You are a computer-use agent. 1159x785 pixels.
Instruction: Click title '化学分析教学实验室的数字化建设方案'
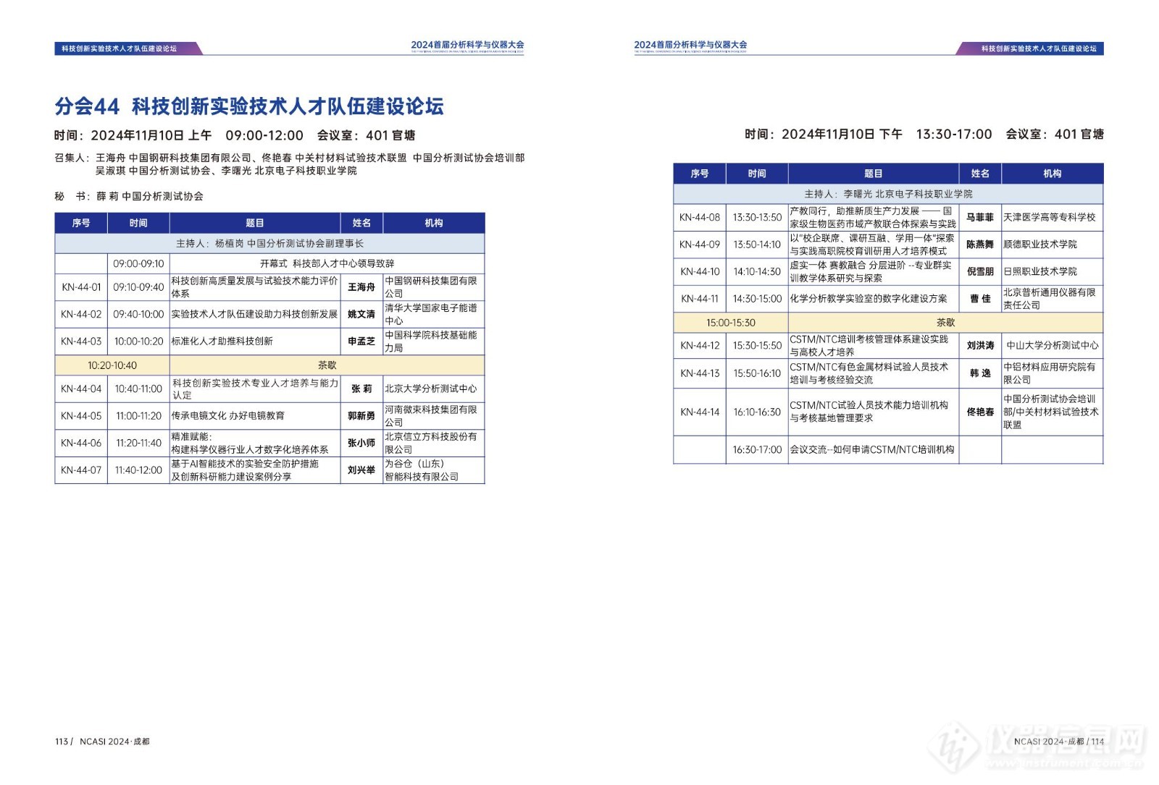(x=869, y=298)
